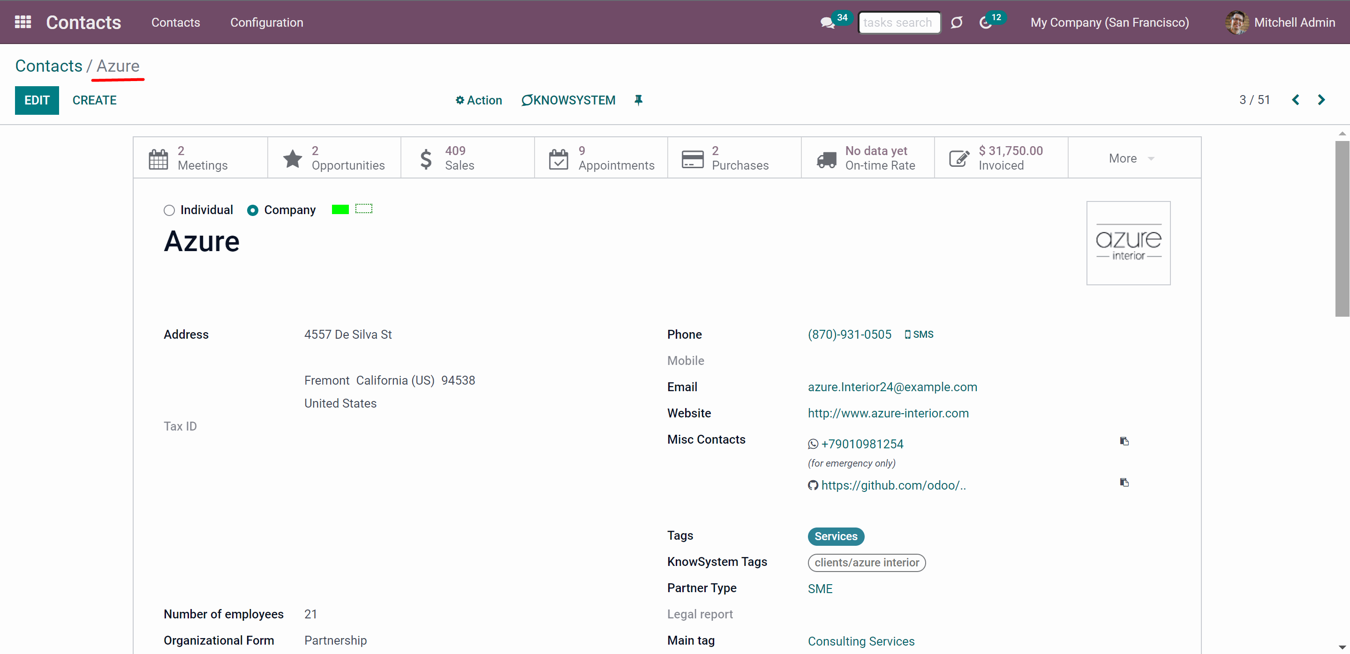Click the number of employees value 21

click(311, 614)
